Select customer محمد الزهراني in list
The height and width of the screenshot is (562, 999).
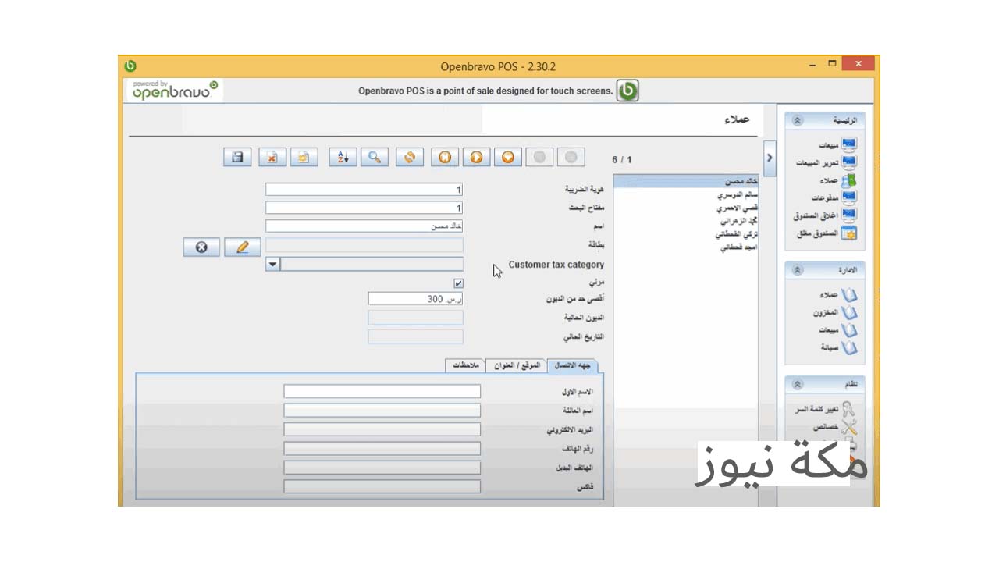[686, 221]
